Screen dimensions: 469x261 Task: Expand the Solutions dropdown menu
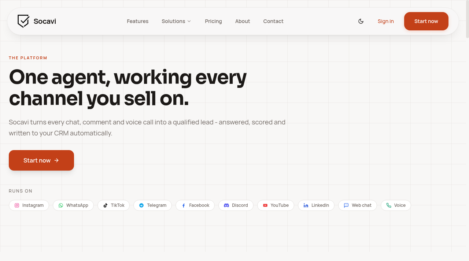click(x=176, y=21)
